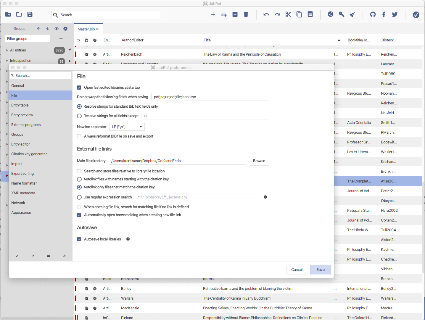The height and width of the screenshot is (320, 425).
Task: Check Search and store files relative to library
Action: pyautogui.click(x=79, y=171)
